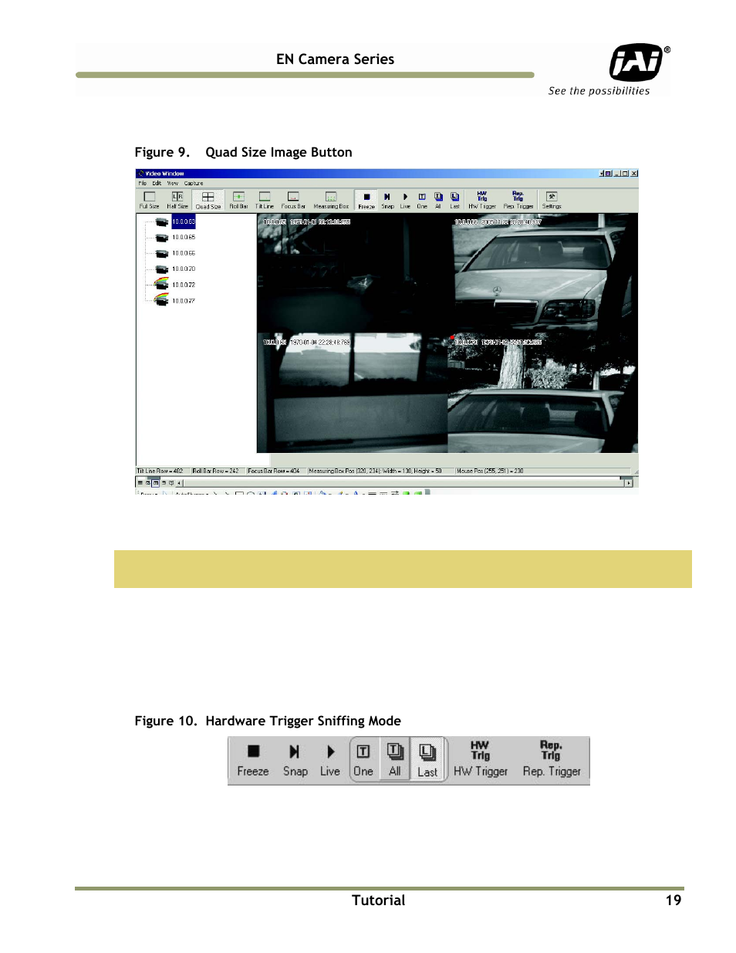Select camera 10.0.0.66 in the tree

coord(184,253)
